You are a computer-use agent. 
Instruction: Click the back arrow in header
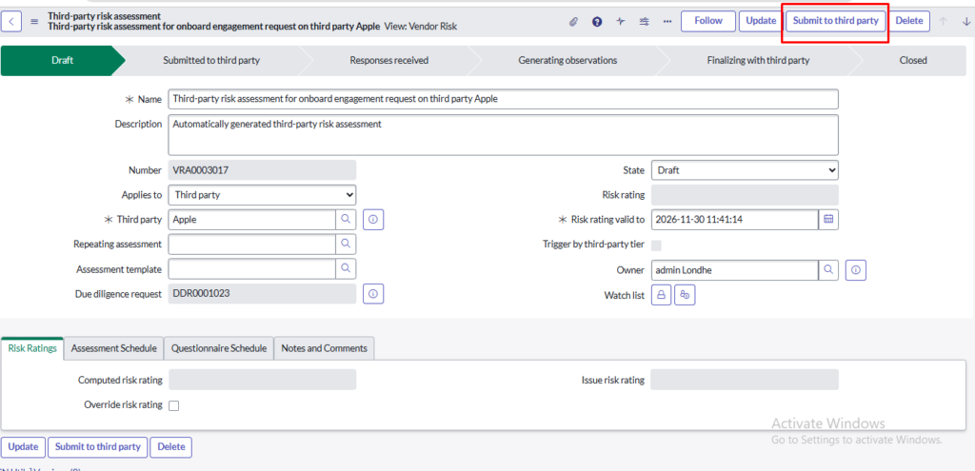14,21
